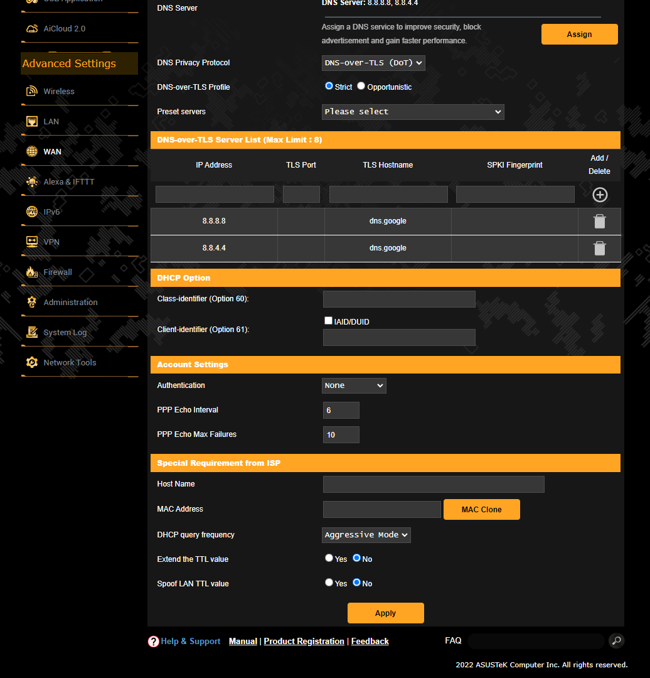Click the MAC Clone button
The image size is (650, 678).
(x=481, y=509)
